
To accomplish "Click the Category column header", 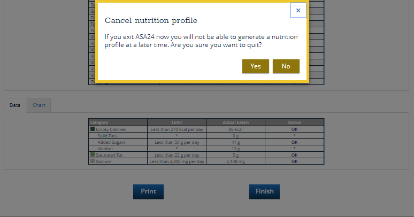I will [x=99, y=122].
